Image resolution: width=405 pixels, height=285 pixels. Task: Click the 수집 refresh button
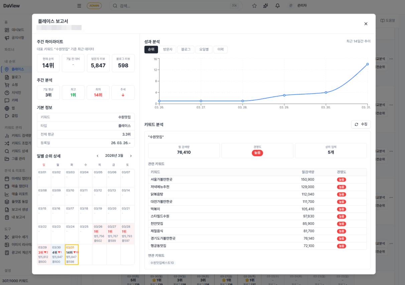click(361, 124)
